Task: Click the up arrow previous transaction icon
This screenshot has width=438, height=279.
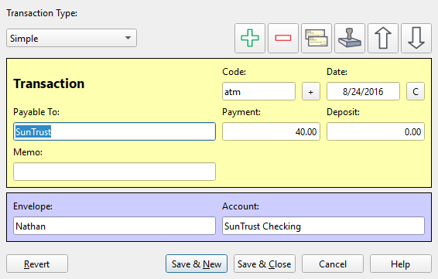Action: [383, 38]
